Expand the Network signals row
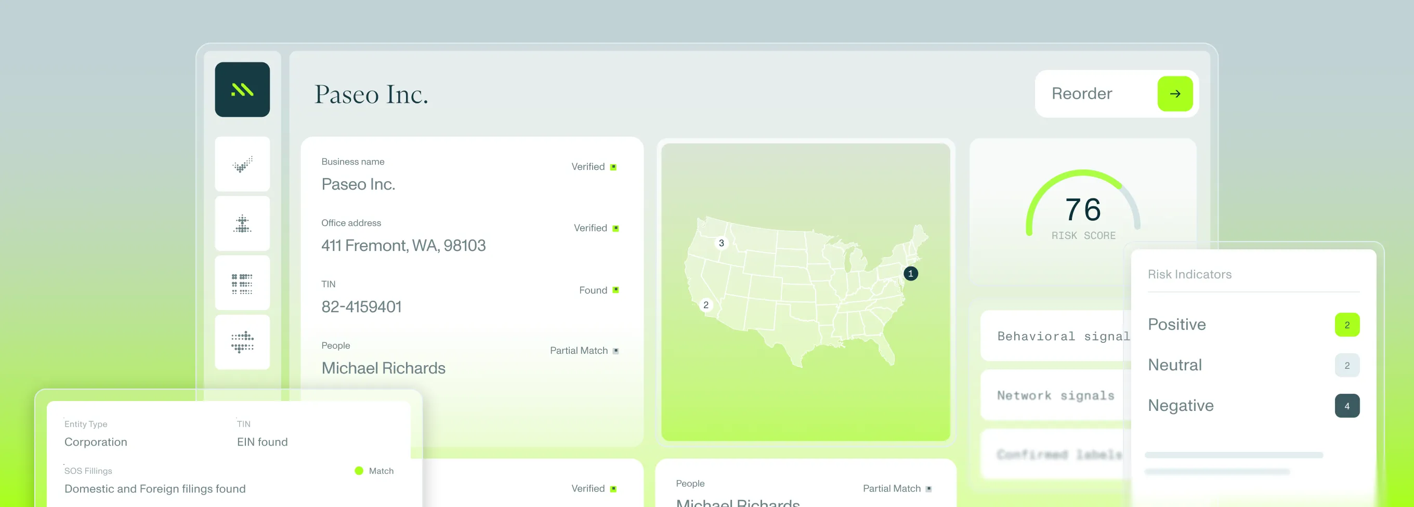 click(1055, 395)
